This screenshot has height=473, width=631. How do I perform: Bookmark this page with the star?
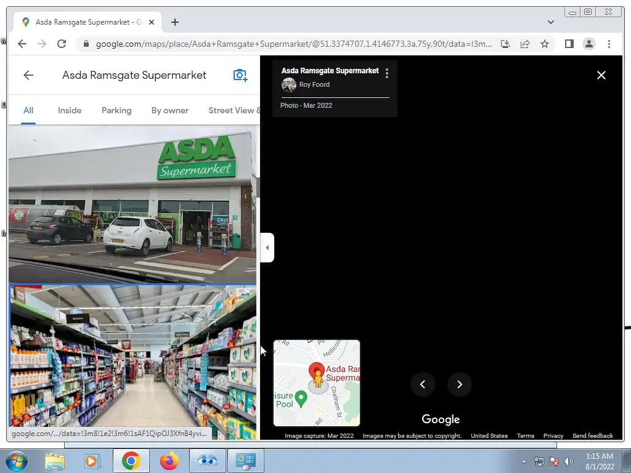click(545, 44)
